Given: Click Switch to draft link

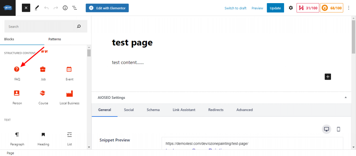Looking at the screenshot, I should 235,8.
